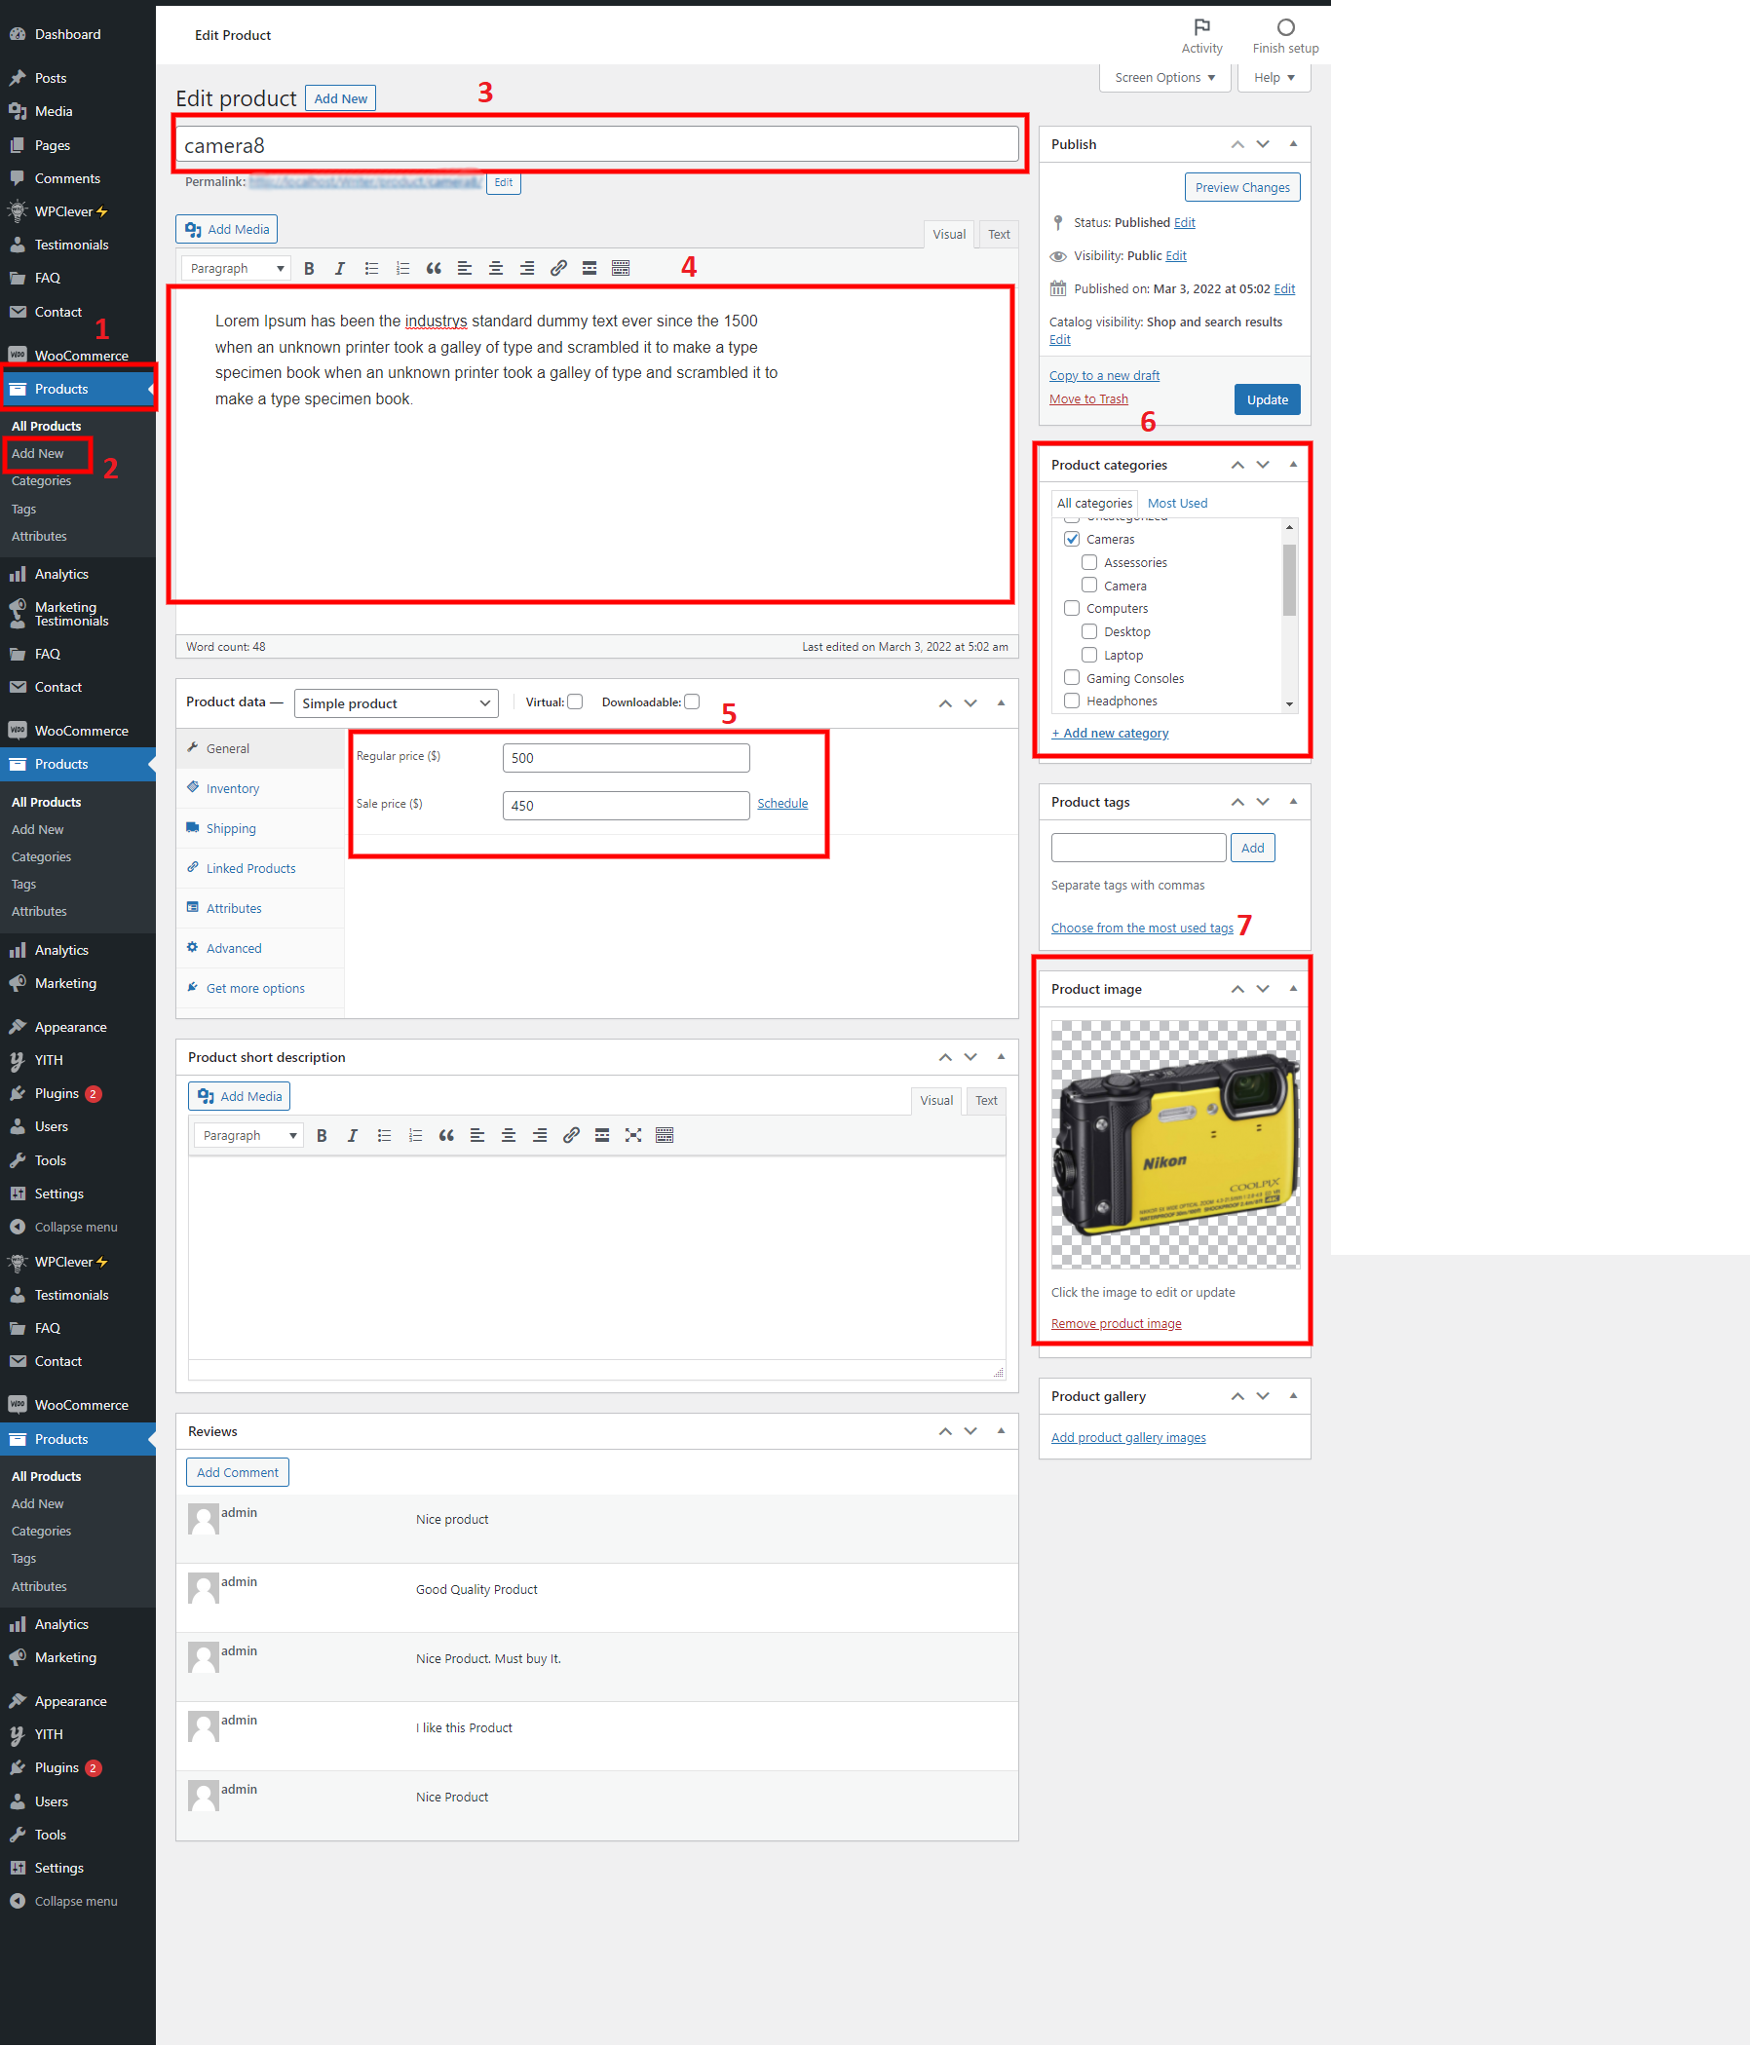Toggle italic in the main description toolbar
The width and height of the screenshot is (1750, 2046).
[340, 269]
